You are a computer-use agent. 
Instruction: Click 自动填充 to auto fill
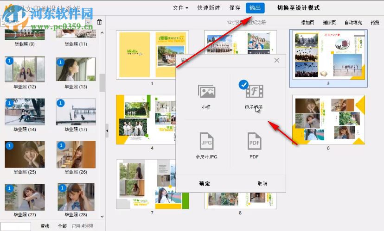click(353, 23)
